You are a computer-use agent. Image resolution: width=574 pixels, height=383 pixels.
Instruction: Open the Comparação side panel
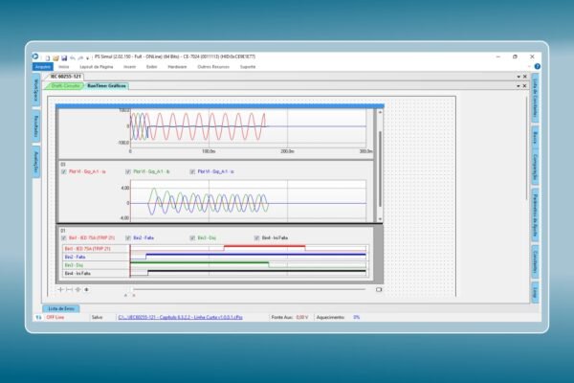pyautogui.click(x=535, y=168)
